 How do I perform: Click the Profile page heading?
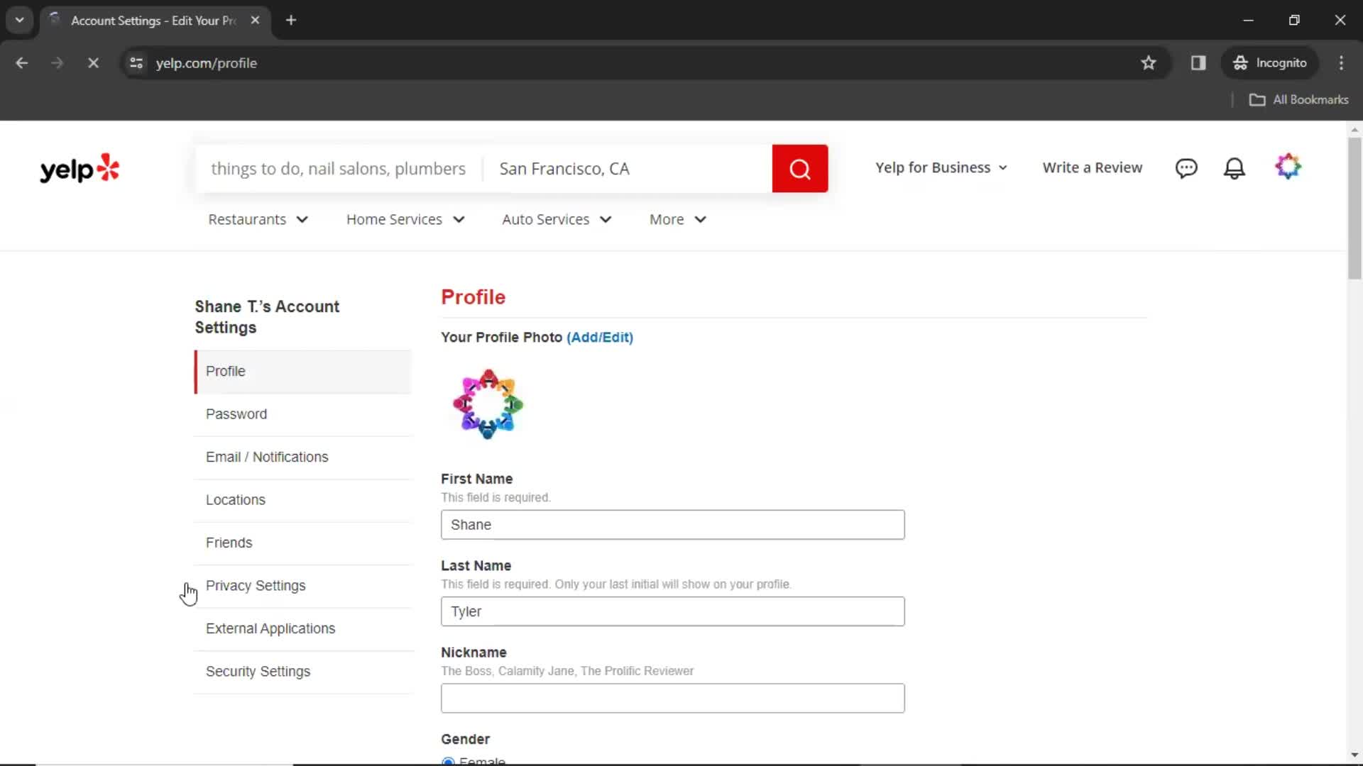pos(474,297)
